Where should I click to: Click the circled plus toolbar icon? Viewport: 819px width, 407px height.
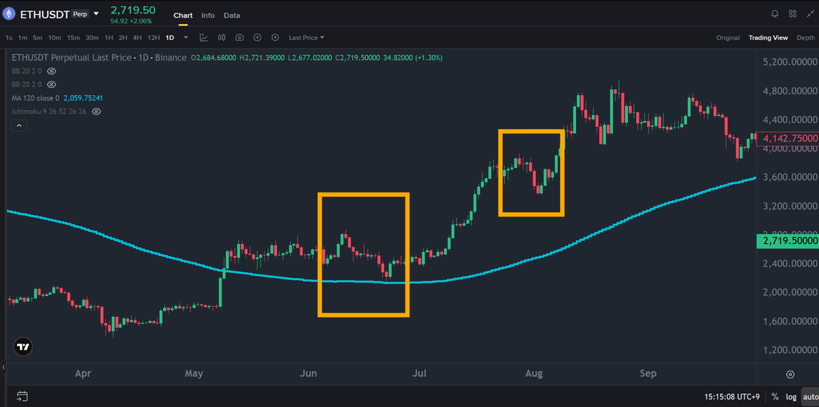257,38
